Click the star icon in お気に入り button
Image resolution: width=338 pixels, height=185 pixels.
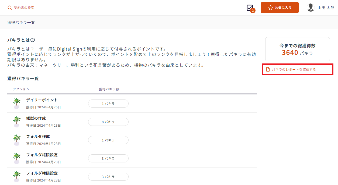271,8
